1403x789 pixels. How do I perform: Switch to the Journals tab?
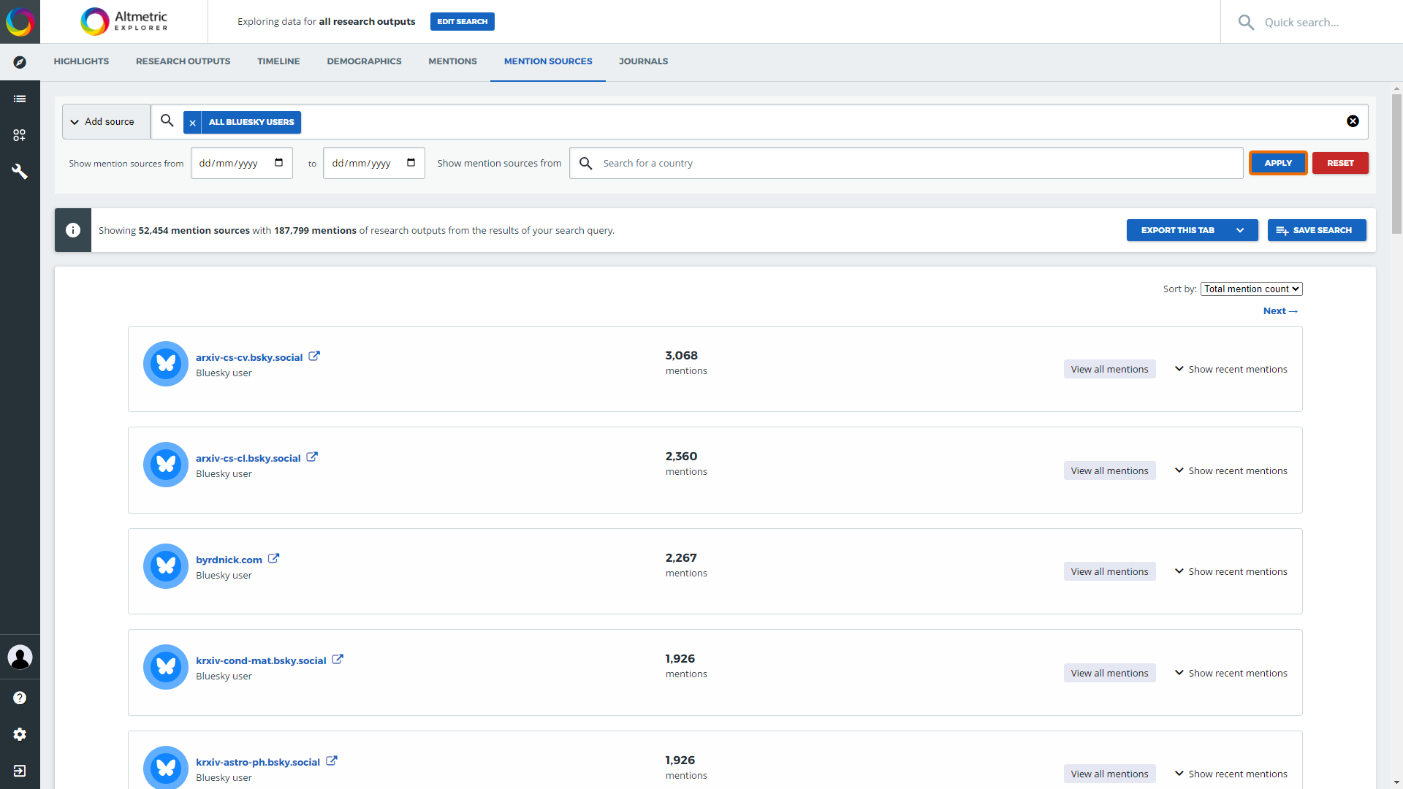(643, 61)
